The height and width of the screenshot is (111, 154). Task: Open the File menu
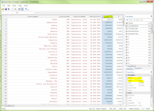(x=4, y=6)
